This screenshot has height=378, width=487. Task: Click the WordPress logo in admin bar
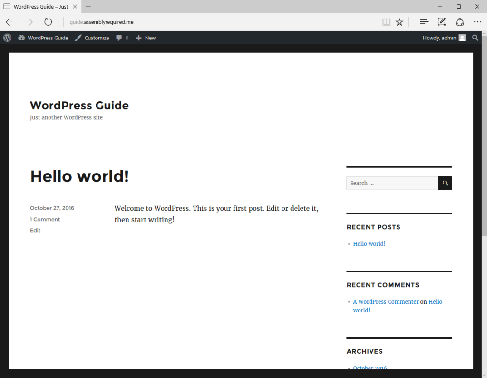pyautogui.click(x=7, y=38)
